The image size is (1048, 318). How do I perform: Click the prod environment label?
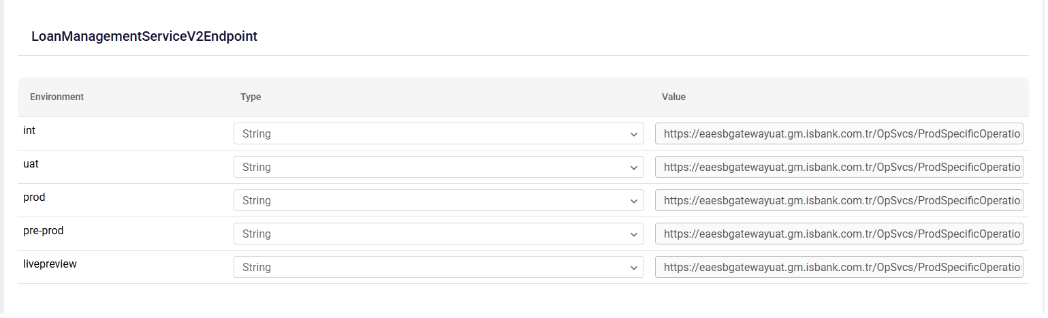pyautogui.click(x=34, y=197)
